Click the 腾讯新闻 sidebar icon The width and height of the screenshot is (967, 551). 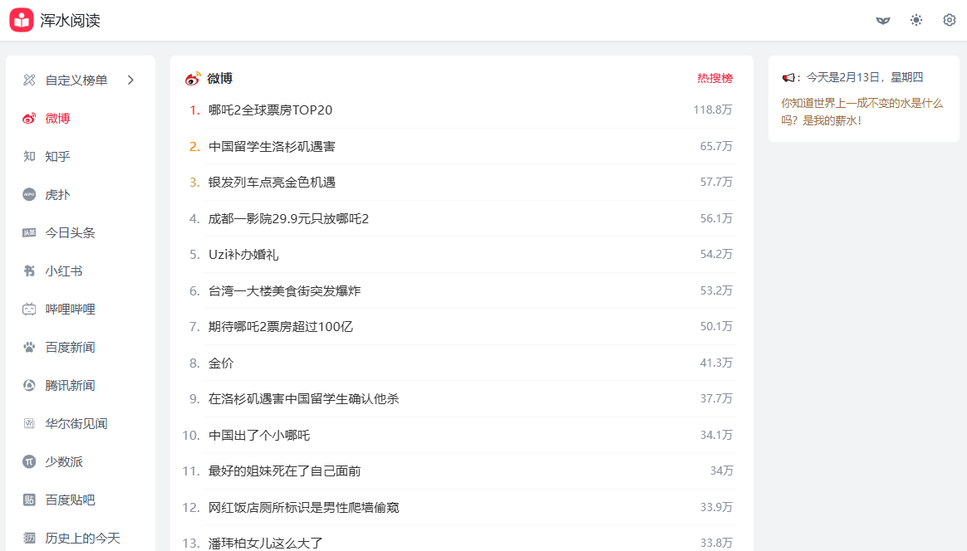pos(29,386)
